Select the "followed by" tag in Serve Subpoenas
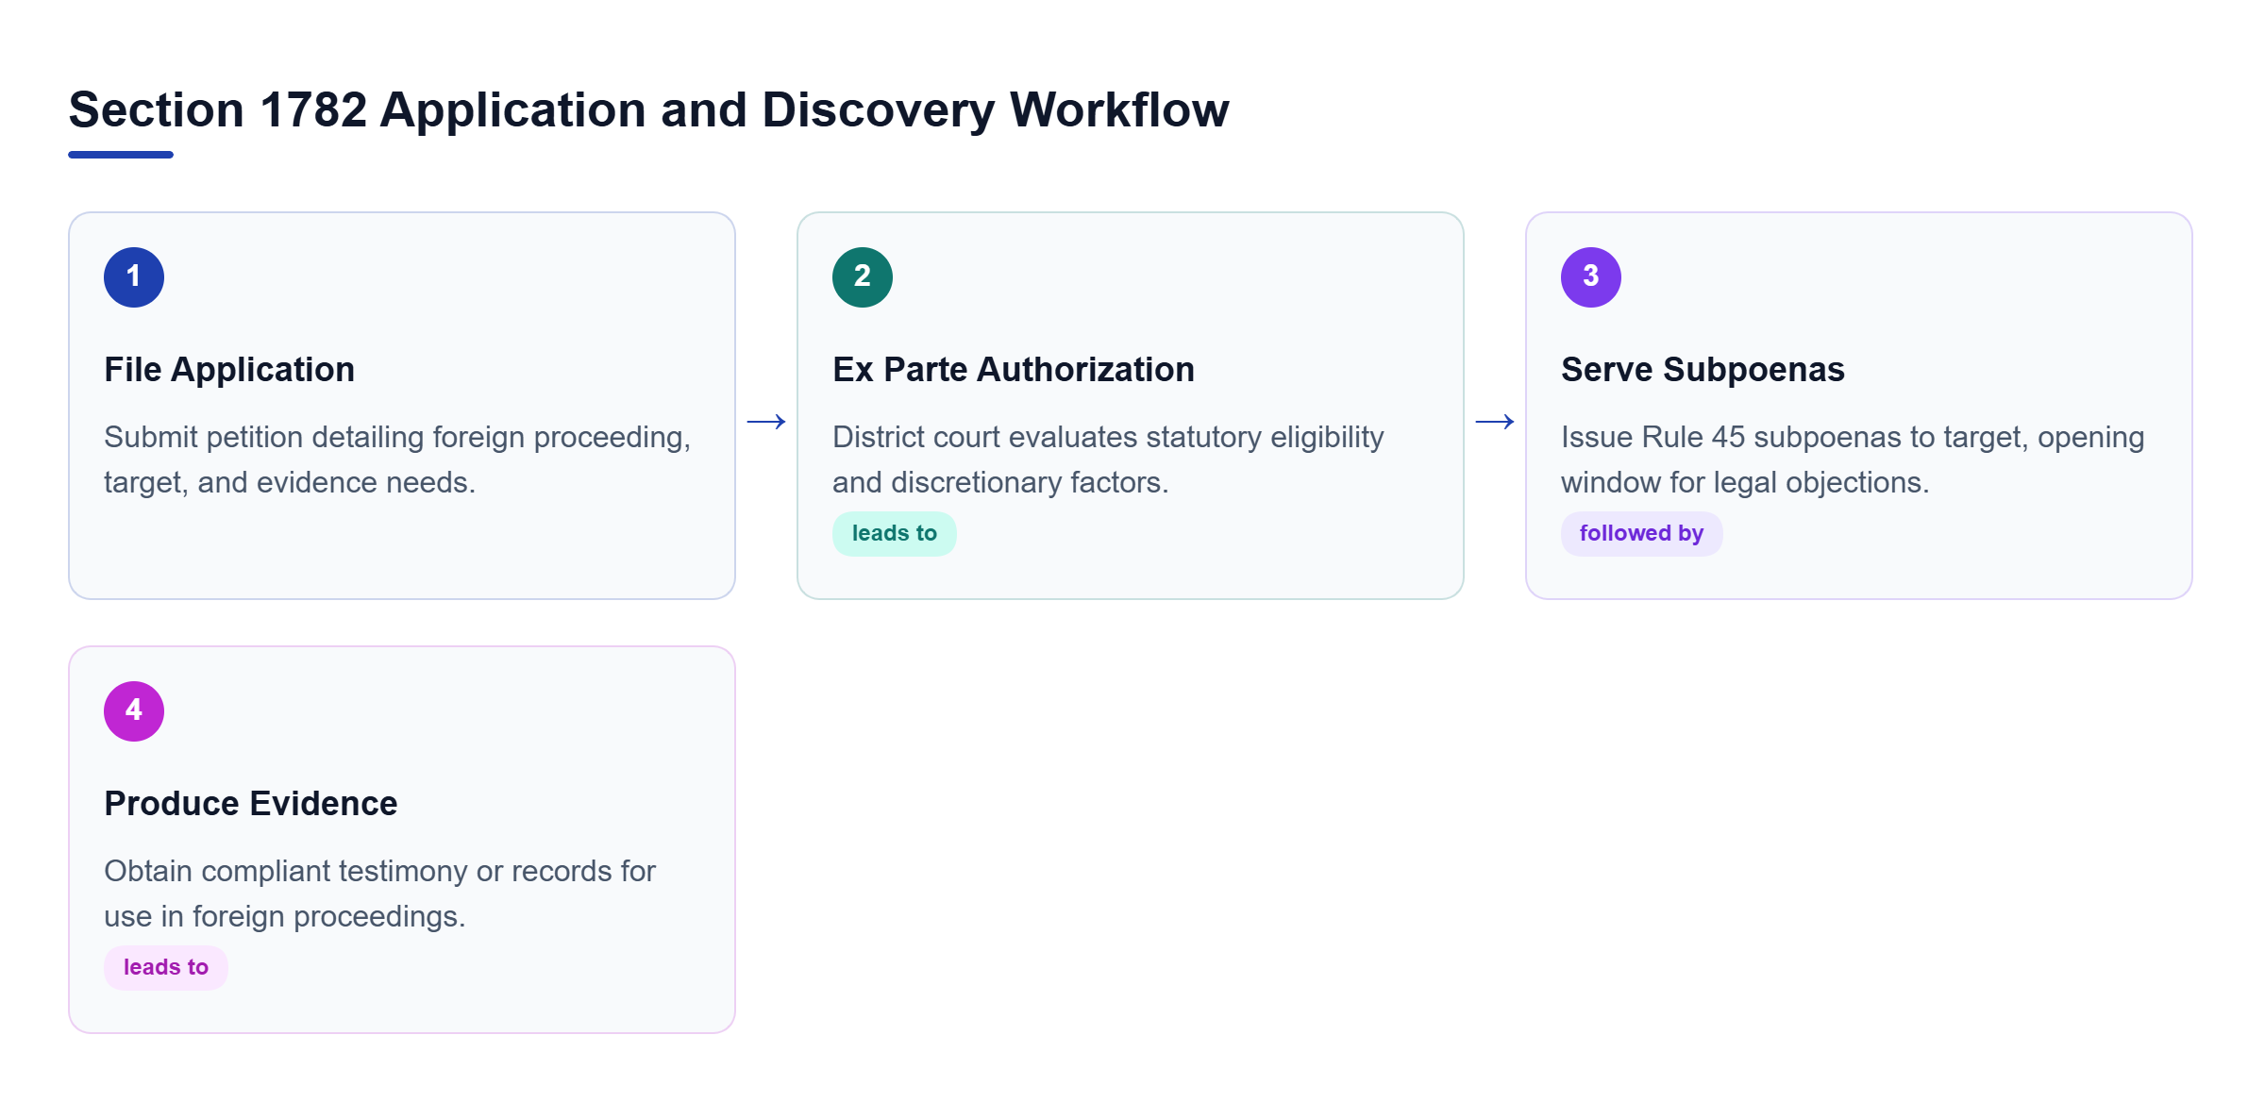Screen dimensions: 2265x1102 1642,534
